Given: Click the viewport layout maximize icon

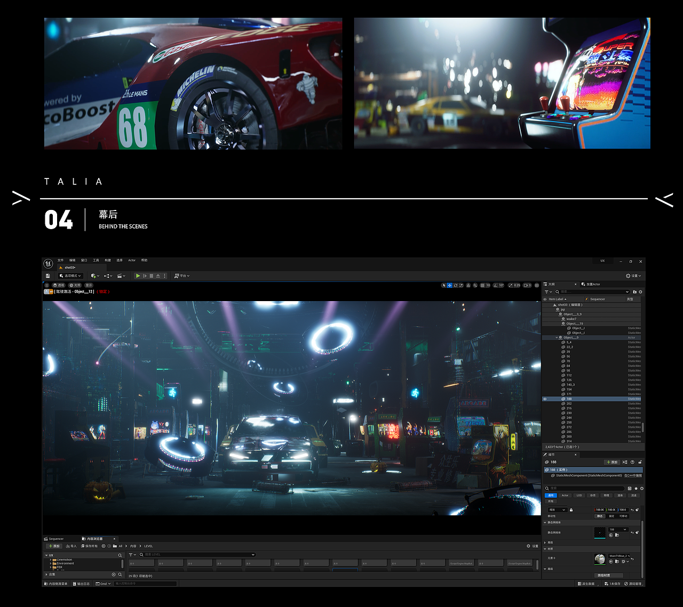Looking at the screenshot, I should click(537, 285).
